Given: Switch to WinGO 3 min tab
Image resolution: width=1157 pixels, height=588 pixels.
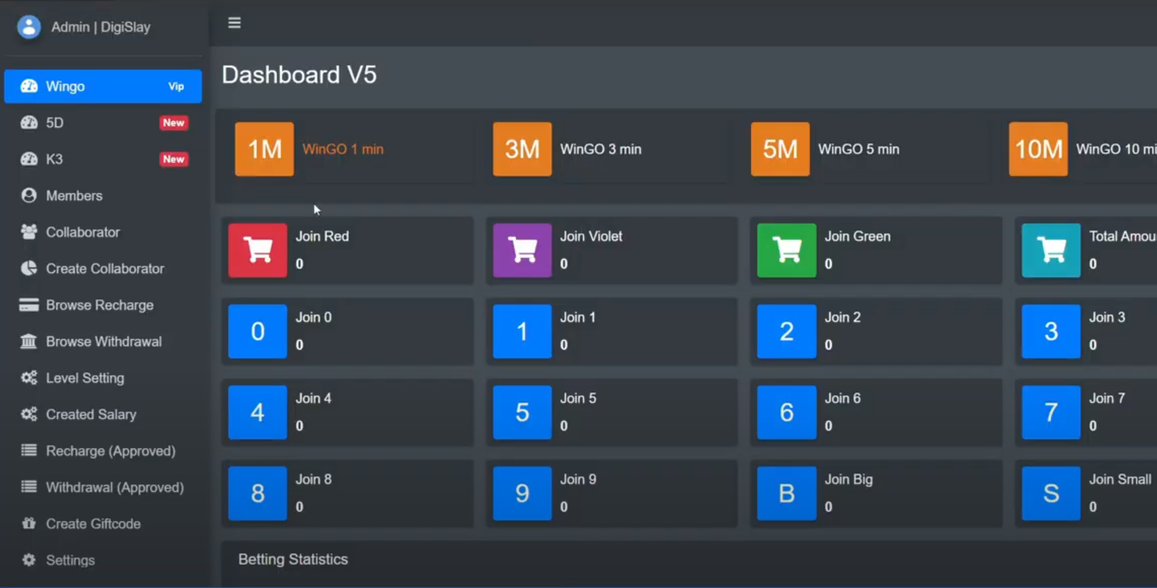Looking at the screenshot, I should [x=600, y=149].
